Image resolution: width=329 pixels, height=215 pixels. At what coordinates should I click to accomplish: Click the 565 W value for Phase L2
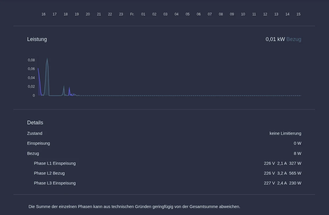tap(295, 173)
